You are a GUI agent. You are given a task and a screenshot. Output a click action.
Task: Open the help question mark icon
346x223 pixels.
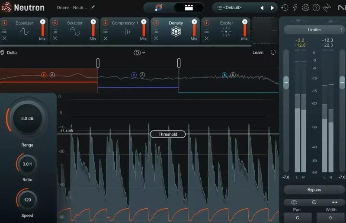pyautogui.click(x=316, y=8)
